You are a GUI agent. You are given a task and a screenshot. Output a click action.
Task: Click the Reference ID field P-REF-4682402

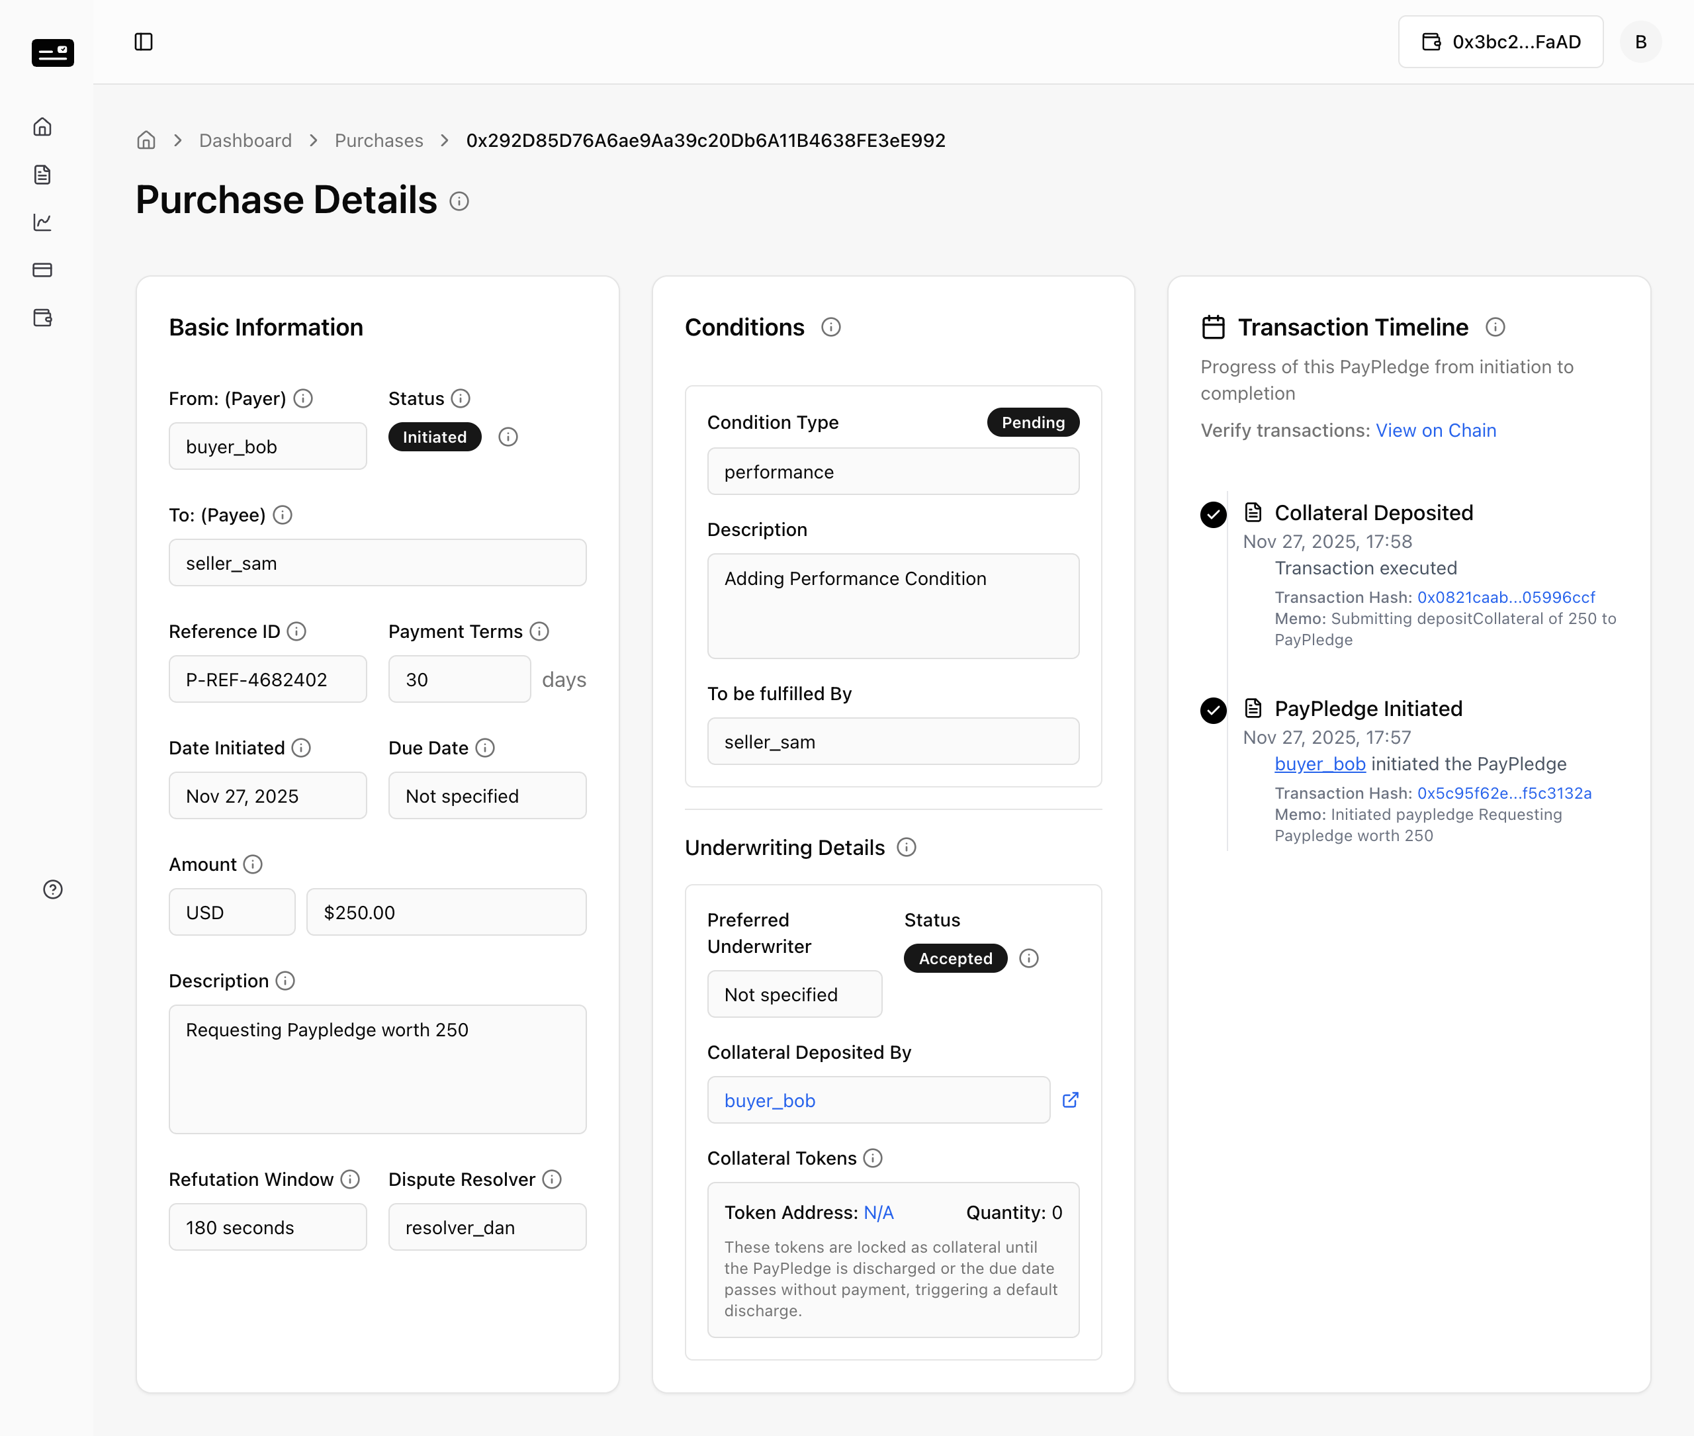coord(268,679)
